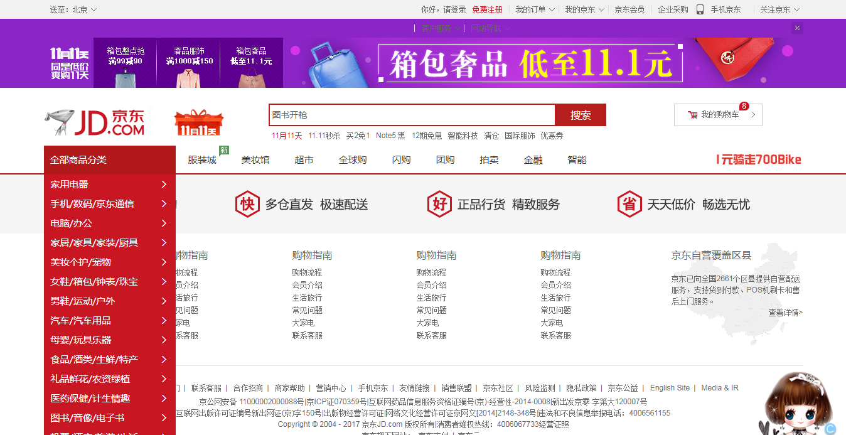Expand 图书/音像/电子书 category
846x435 pixels.
click(110, 417)
